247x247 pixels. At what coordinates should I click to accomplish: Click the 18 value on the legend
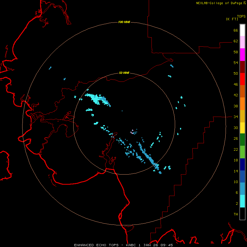(x=236, y=160)
